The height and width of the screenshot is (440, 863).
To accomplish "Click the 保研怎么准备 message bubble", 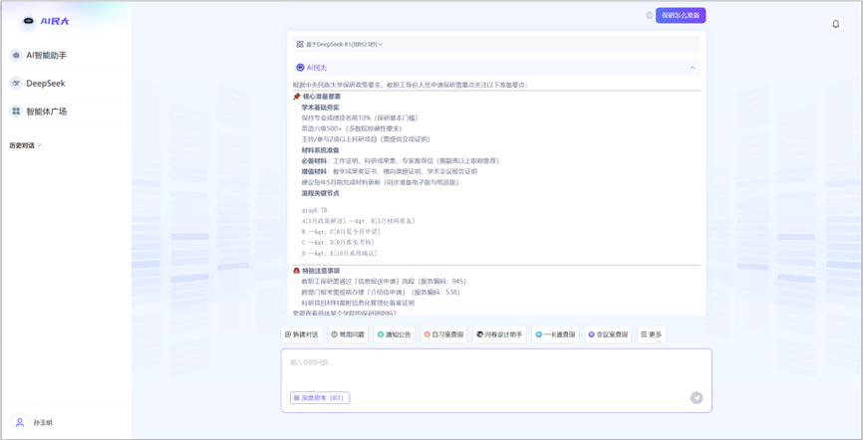I will (x=681, y=15).
